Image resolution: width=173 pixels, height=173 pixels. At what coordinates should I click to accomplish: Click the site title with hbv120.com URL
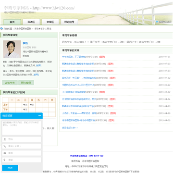pos(39,8)
